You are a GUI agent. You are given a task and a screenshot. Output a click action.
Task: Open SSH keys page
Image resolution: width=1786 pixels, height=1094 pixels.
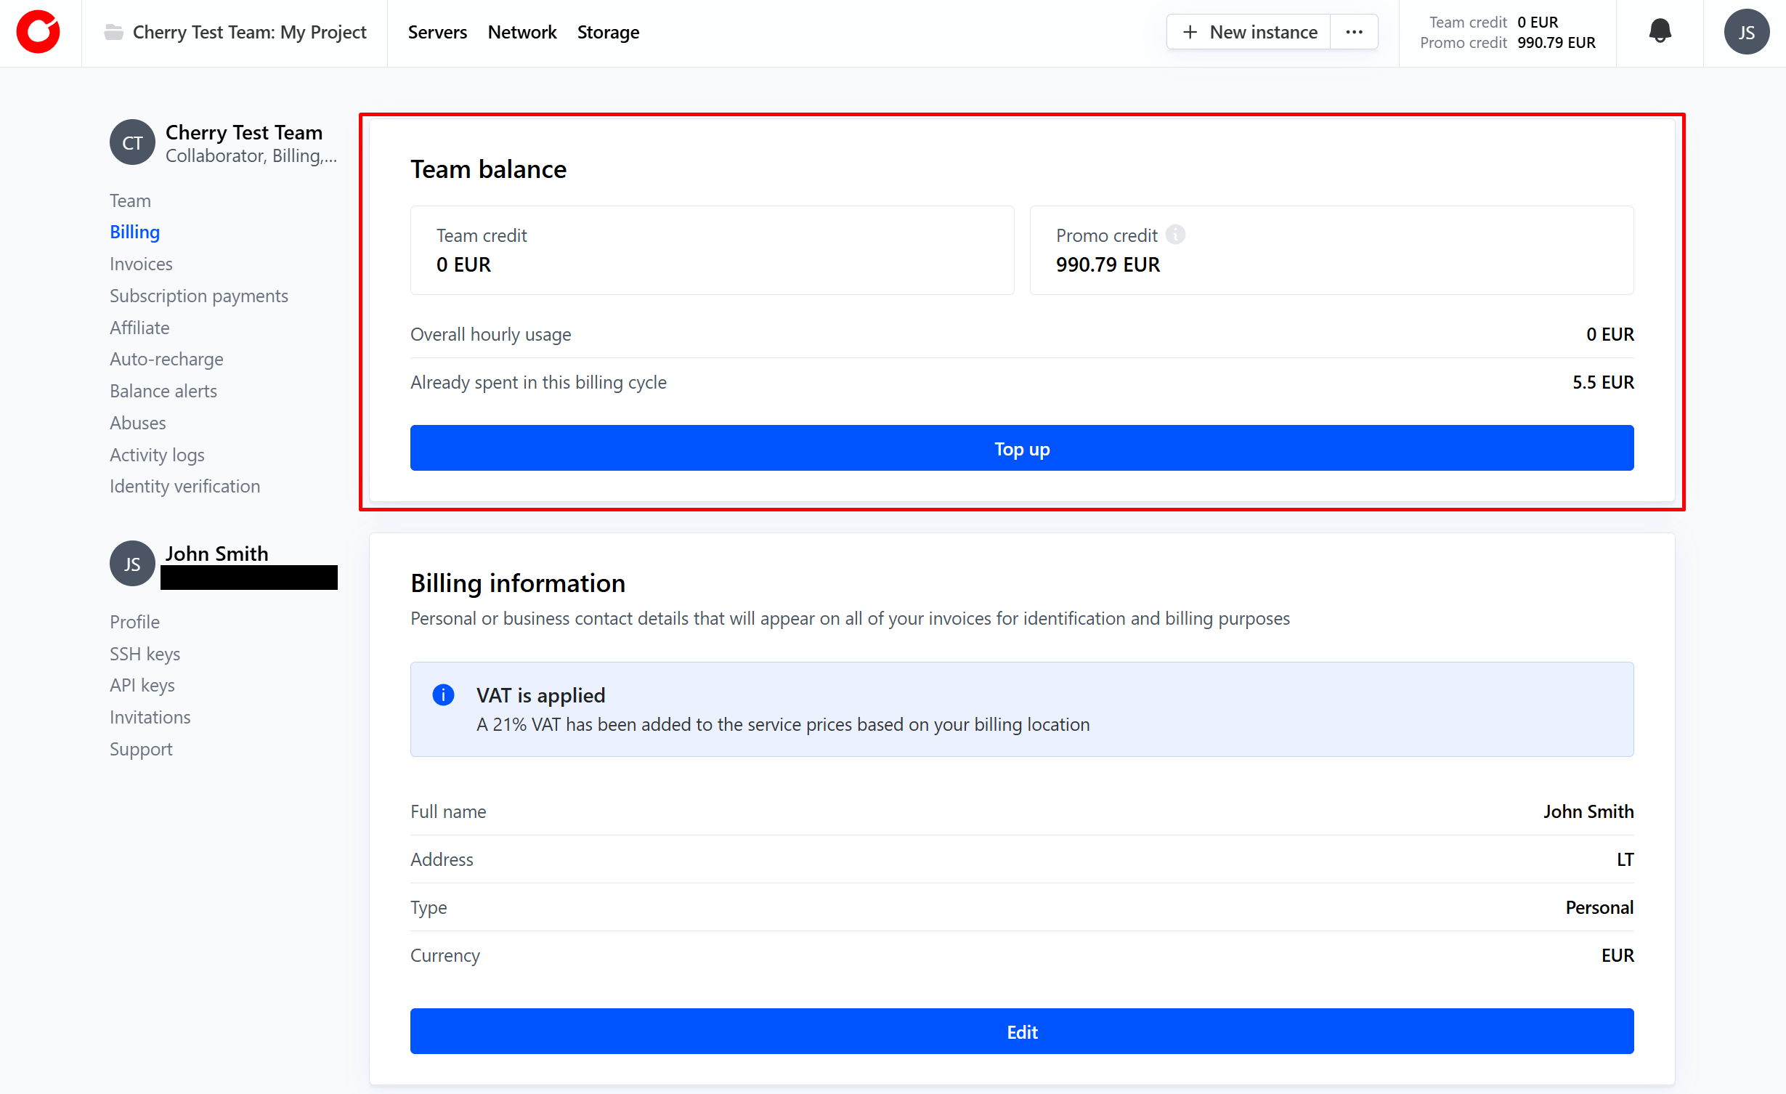pos(145,654)
